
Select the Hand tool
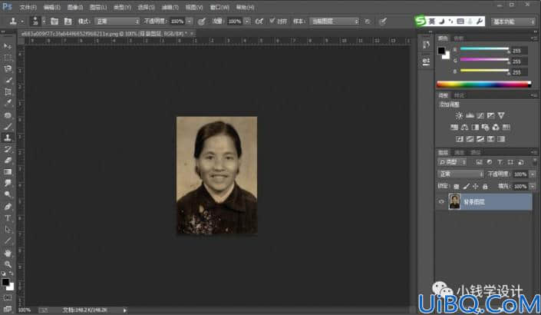8,254
